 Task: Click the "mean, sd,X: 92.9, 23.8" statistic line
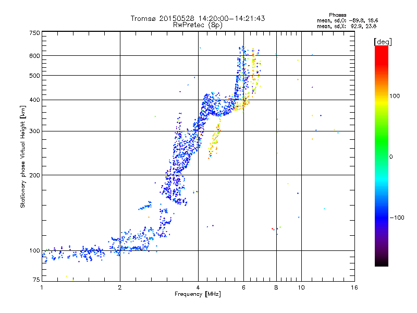pyautogui.click(x=347, y=26)
